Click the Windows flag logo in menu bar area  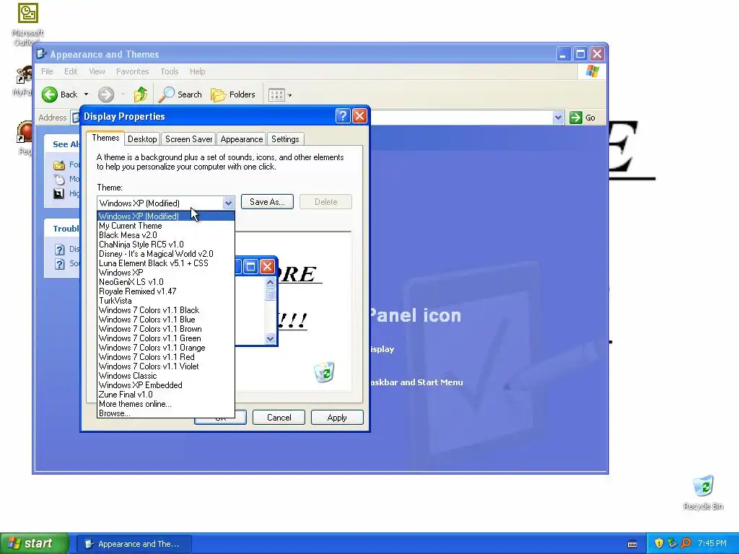pyautogui.click(x=592, y=71)
